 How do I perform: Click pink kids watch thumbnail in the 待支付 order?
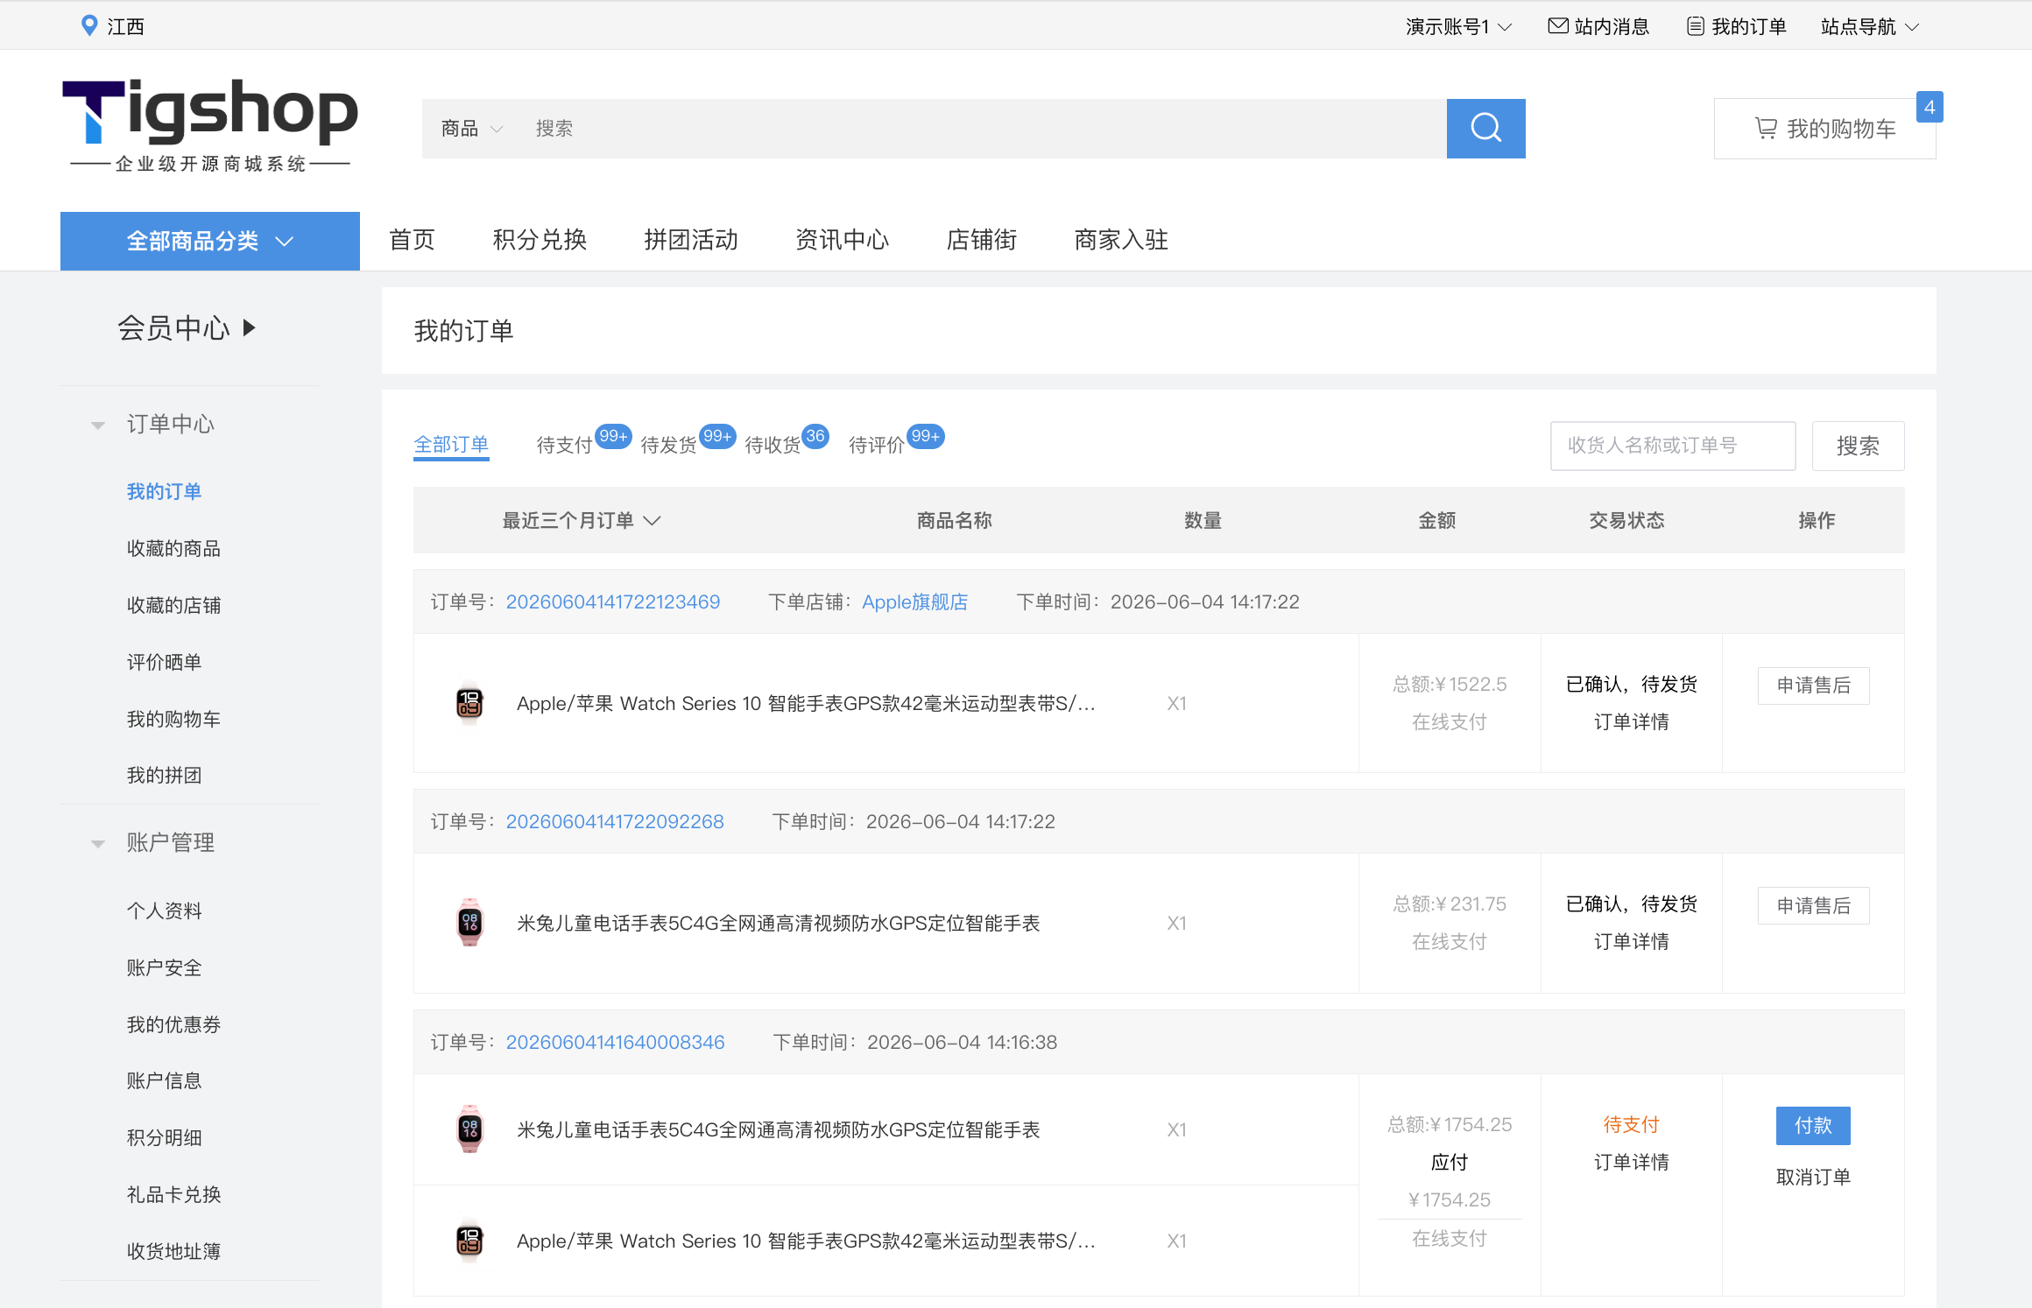click(469, 1129)
